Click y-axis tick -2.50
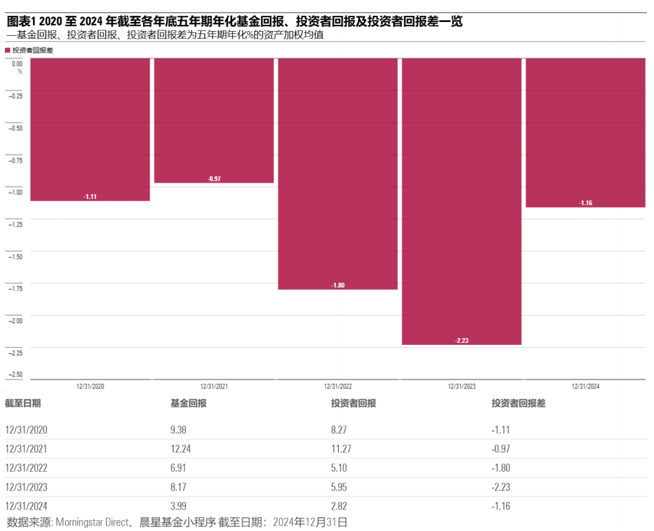Viewport: 654px width, 531px height. 16,374
